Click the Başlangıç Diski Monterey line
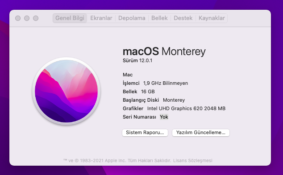Image resolution: width=283 pixels, height=175 pixels. point(154,100)
